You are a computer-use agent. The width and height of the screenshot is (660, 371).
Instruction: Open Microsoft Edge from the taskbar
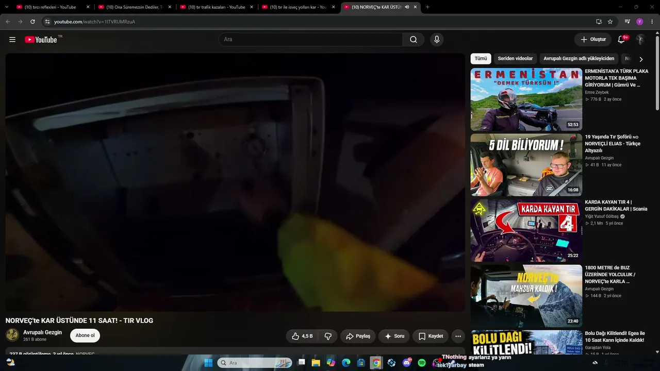click(346, 363)
